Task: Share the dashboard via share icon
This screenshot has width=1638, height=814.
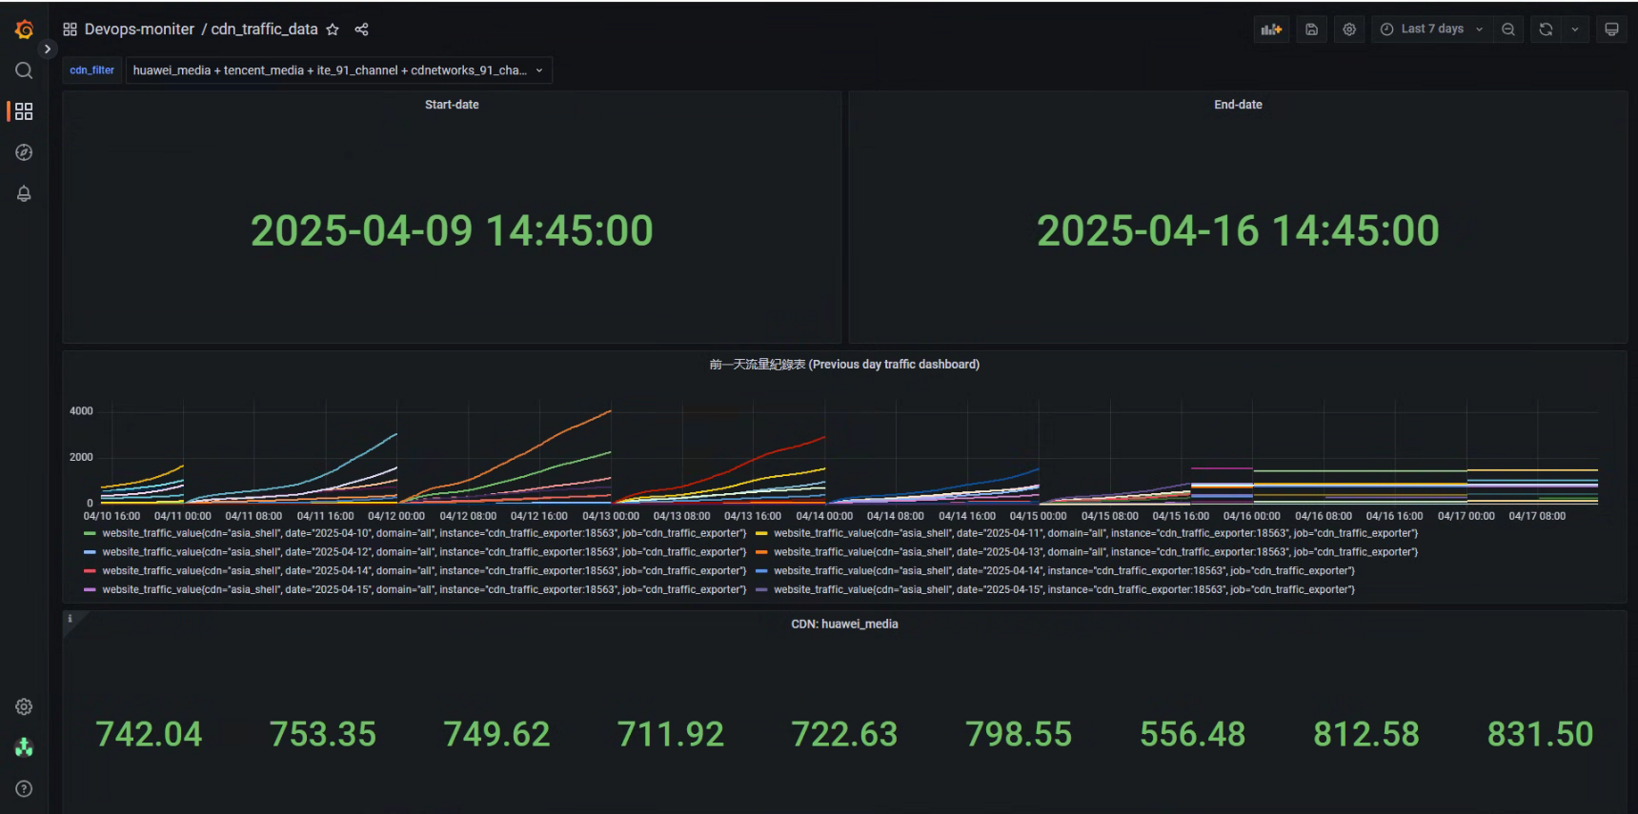Action: coord(361,30)
